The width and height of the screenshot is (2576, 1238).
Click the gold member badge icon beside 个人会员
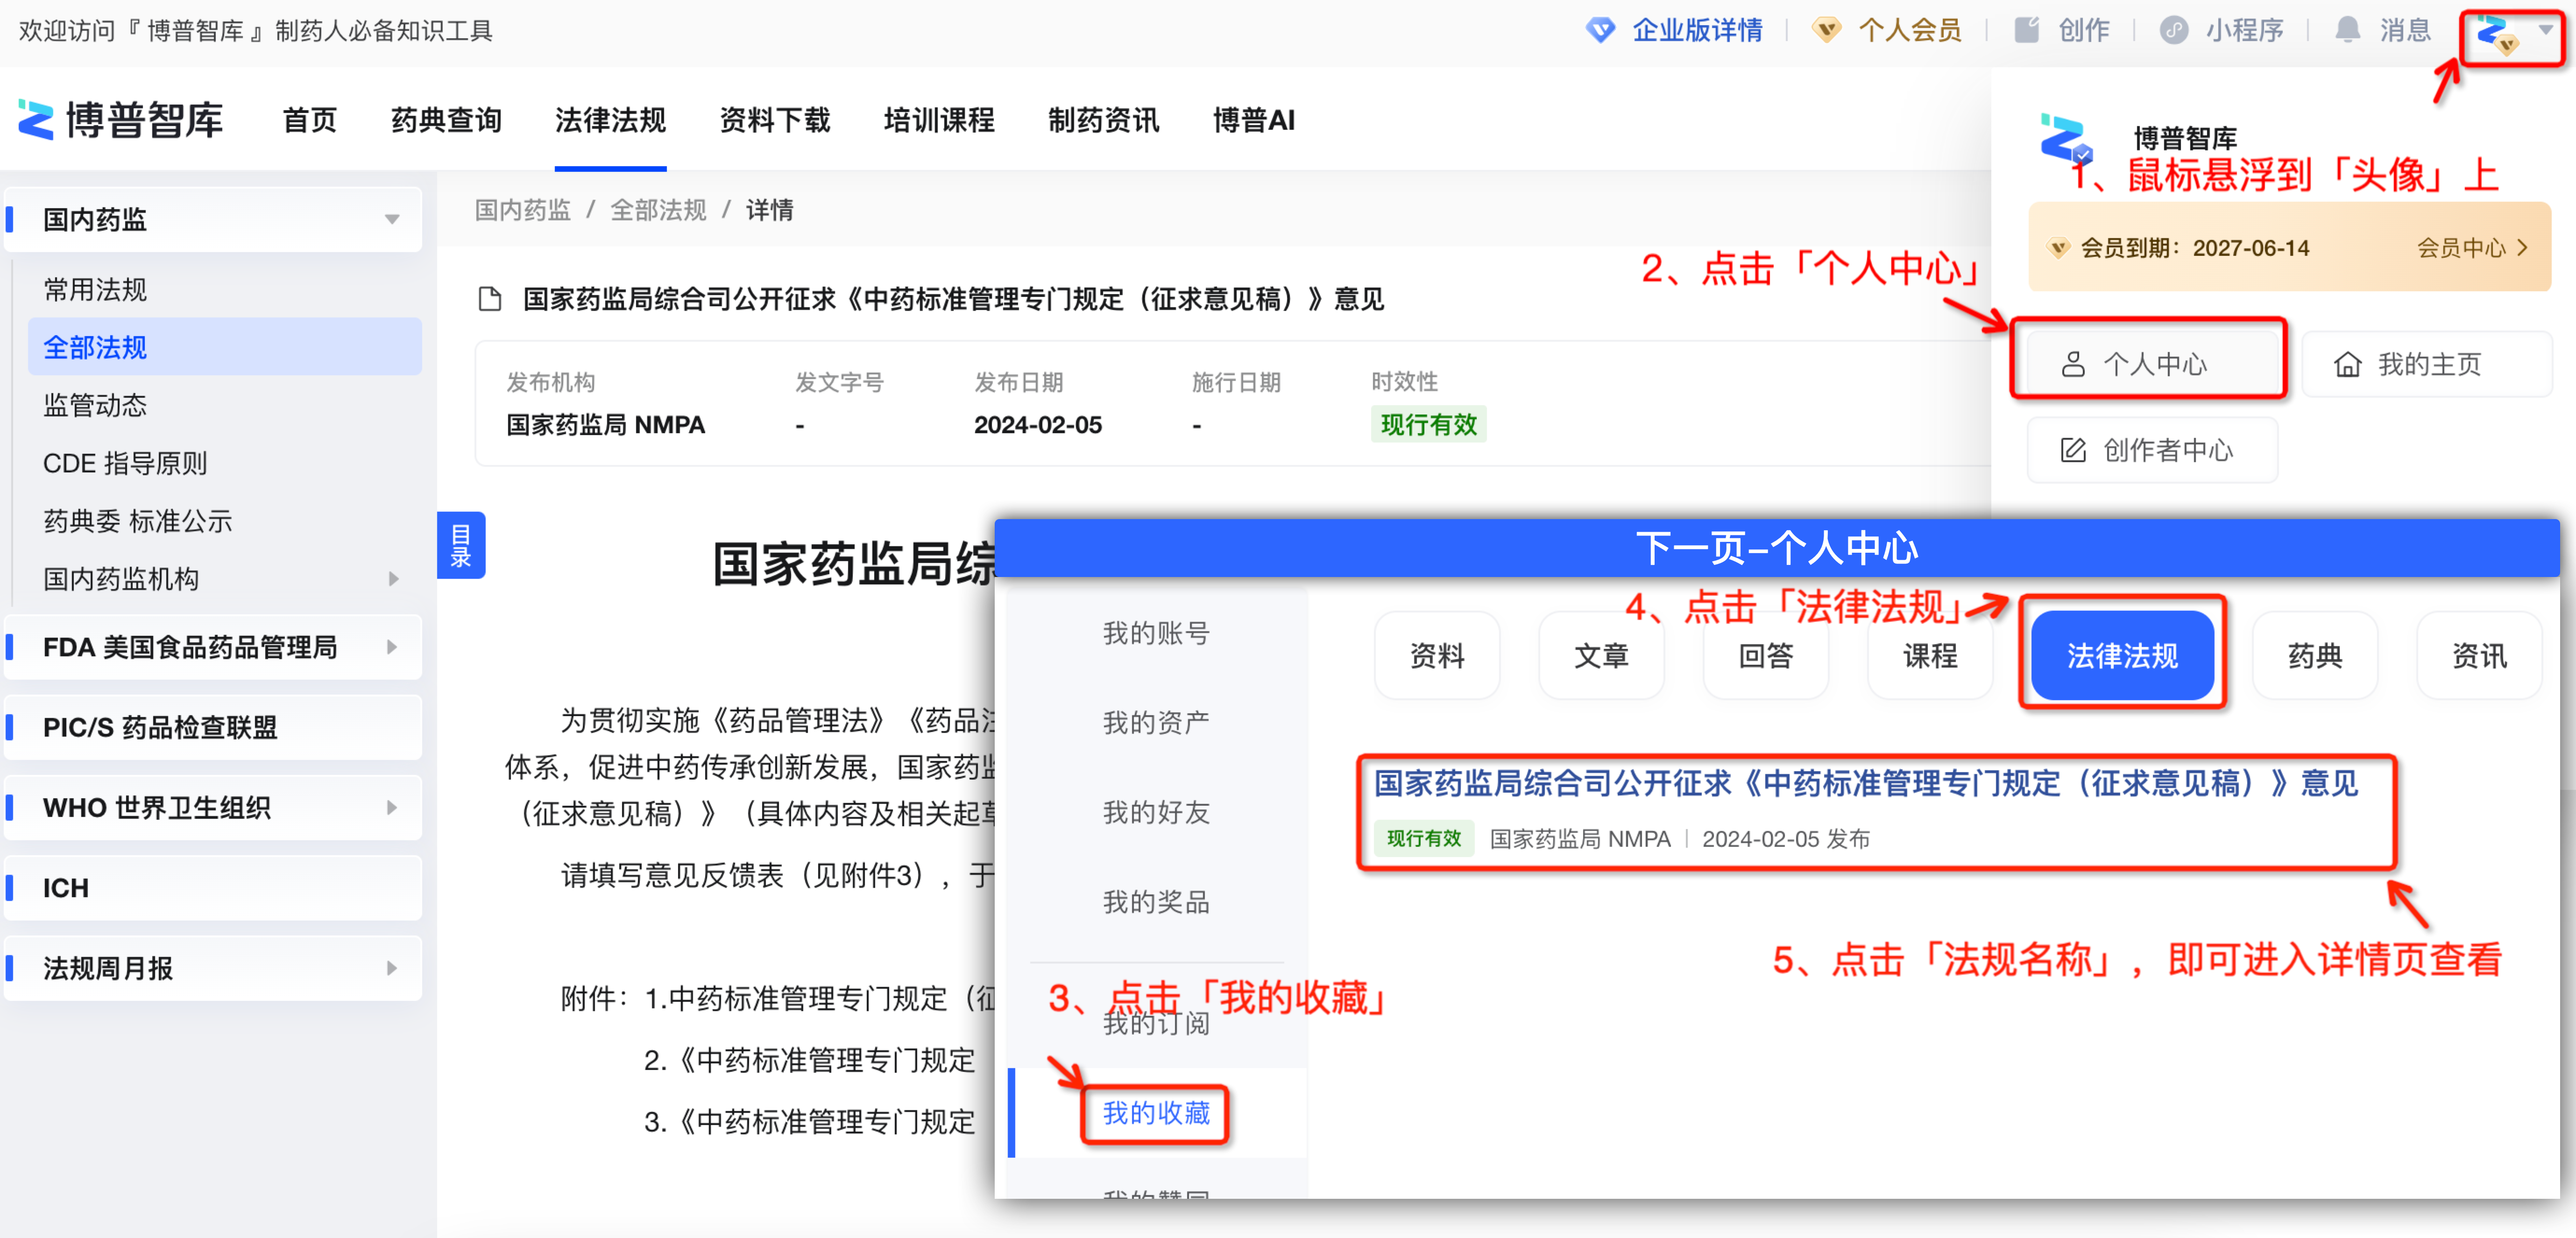tap(1826, 31)
